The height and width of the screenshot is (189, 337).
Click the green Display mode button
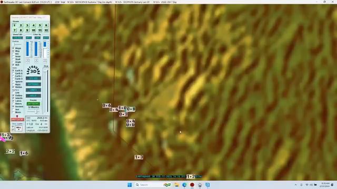pyautogui.click(x=33, y=104)
